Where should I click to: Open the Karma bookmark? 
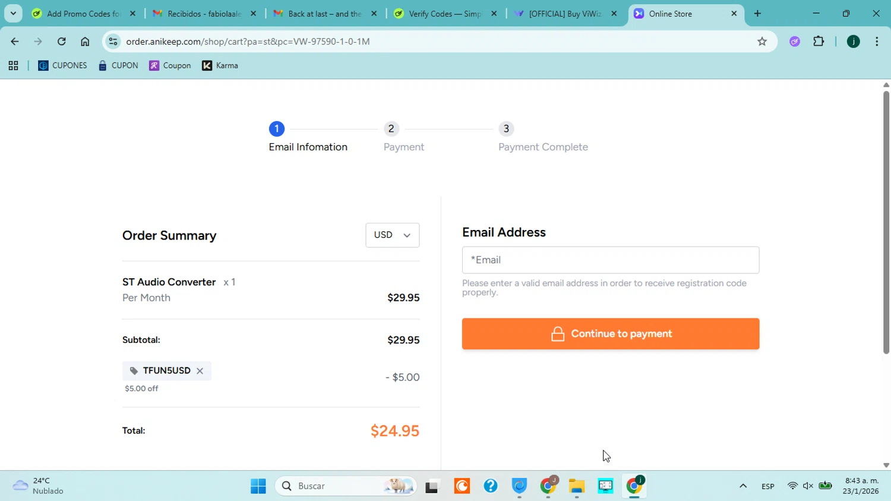pyautogui.click(x=220, y=66)
